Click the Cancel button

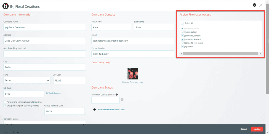click(x=244, y=129)
